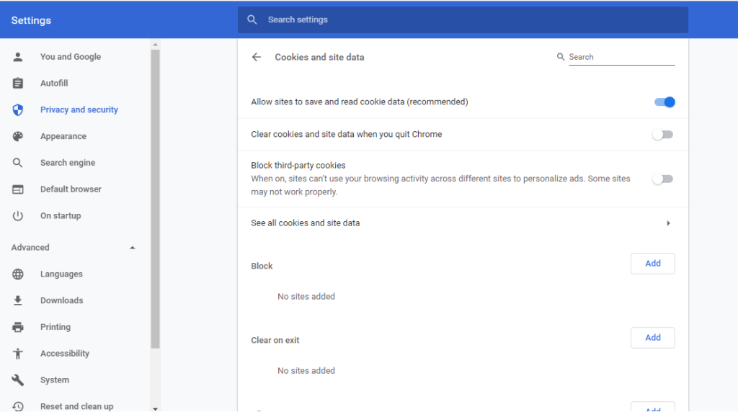
Task: Add a site to Clear on exit
Action: click(x=652, y=338)
